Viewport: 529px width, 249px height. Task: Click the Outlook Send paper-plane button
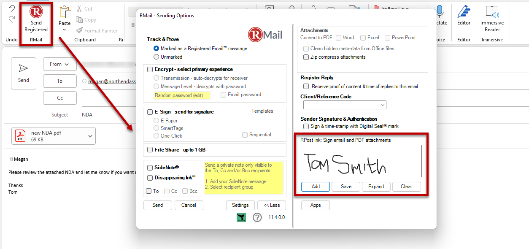click(24, 73)
